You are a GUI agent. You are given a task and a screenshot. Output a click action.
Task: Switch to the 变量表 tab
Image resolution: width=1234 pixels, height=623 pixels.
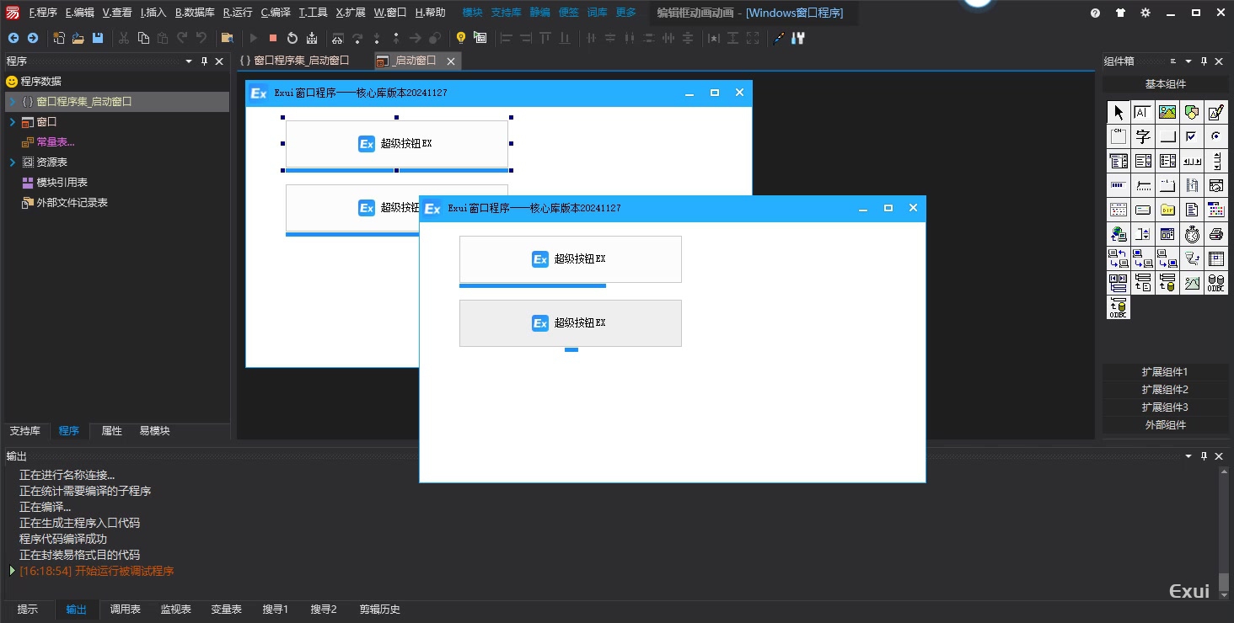(x=226, y=610)
